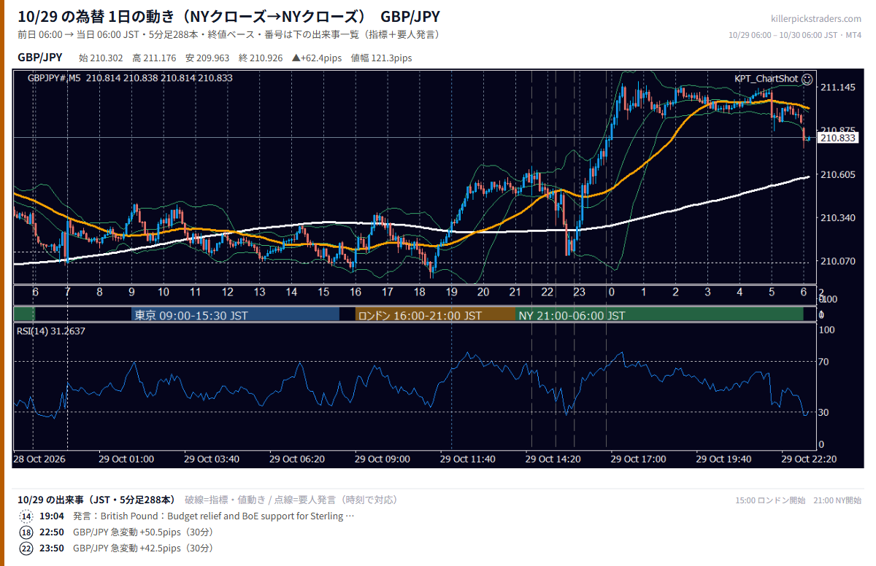Click hour label 9 on the time axis

[132, 292]
